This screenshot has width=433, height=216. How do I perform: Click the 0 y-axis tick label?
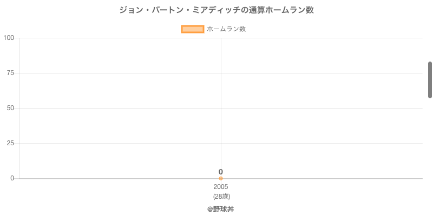[12, 178]
